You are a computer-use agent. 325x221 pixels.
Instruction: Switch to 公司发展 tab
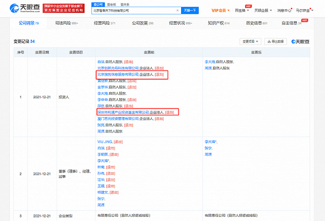tap(142, 23)
